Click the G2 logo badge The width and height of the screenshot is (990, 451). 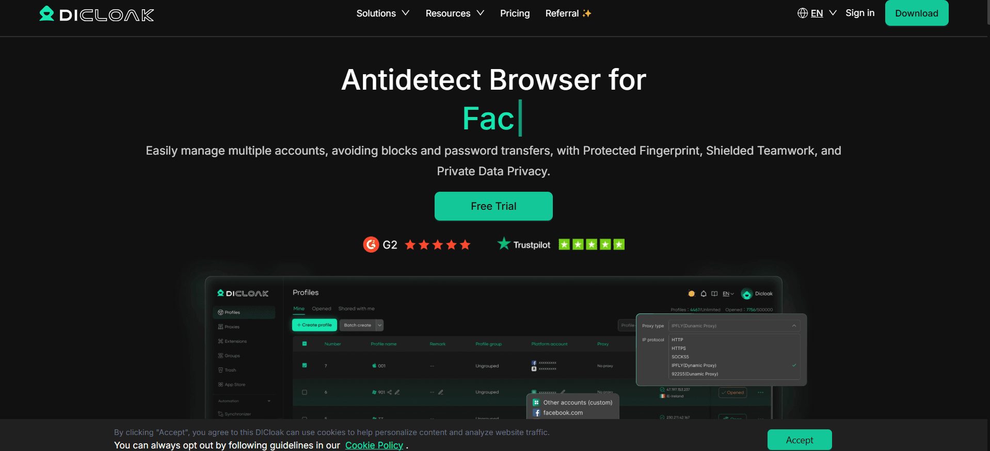[x=371, y=244]
